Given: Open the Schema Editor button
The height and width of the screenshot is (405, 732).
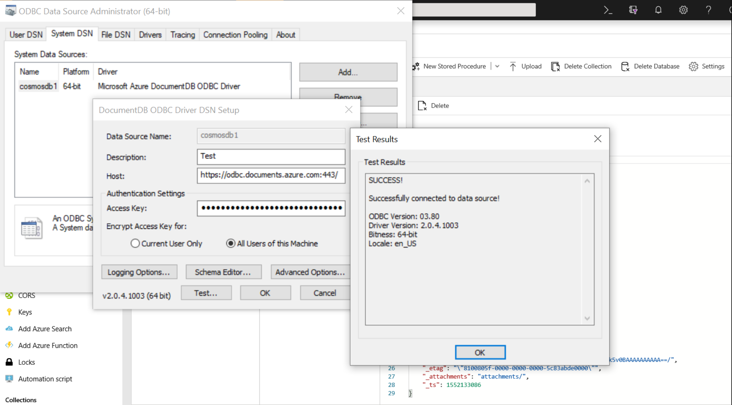Looking at the screenshot, I should (223, 272).
